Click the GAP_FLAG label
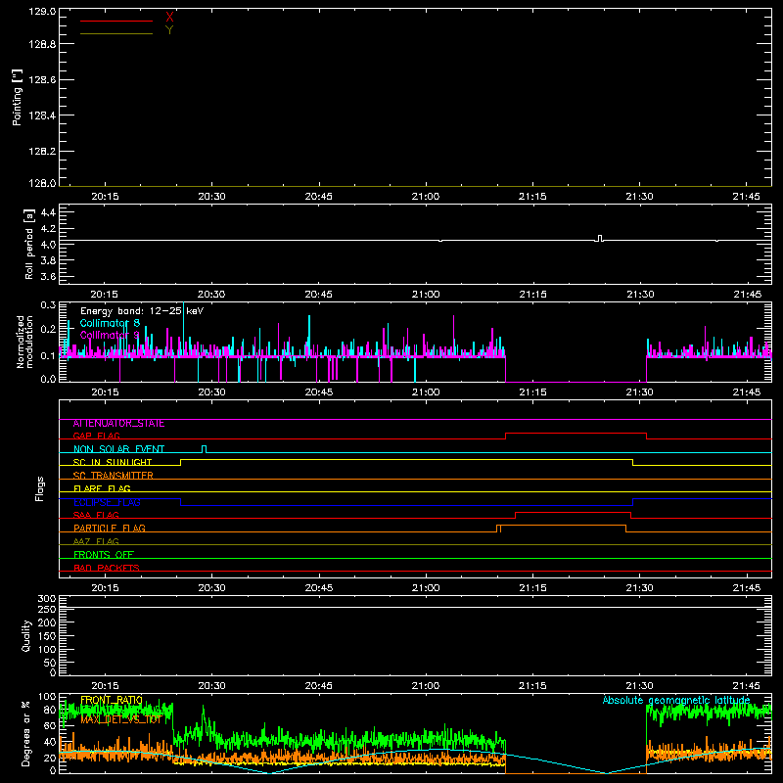The width and height of the screenshot is (783, 783). coord(96,436)
